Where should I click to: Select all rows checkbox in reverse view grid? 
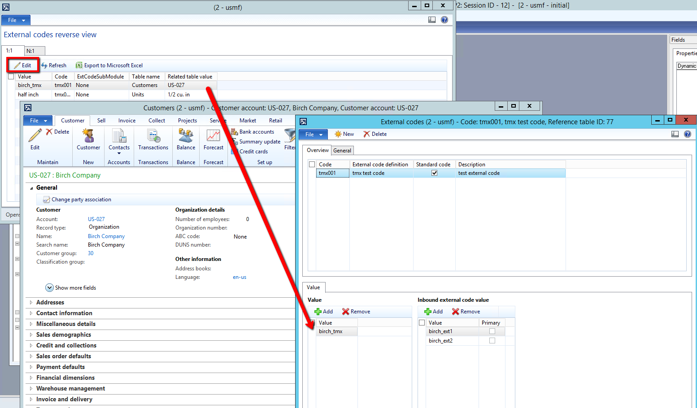11,77
